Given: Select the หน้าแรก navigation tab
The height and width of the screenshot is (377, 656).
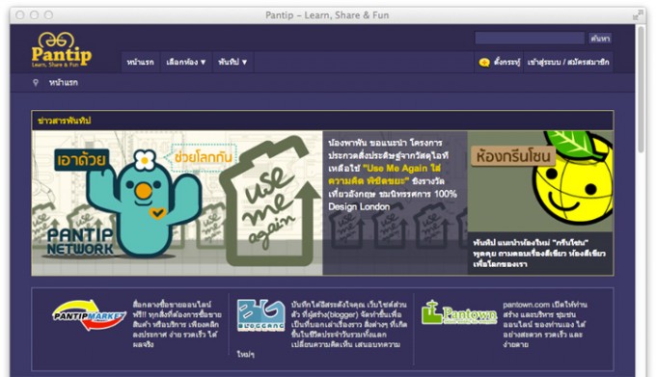Looking at the screenshot, I should 140,63.
